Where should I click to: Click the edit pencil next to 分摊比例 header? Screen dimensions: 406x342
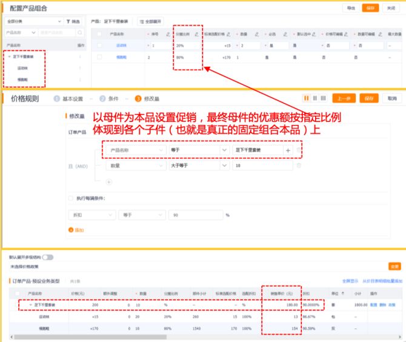pos(197,34)
